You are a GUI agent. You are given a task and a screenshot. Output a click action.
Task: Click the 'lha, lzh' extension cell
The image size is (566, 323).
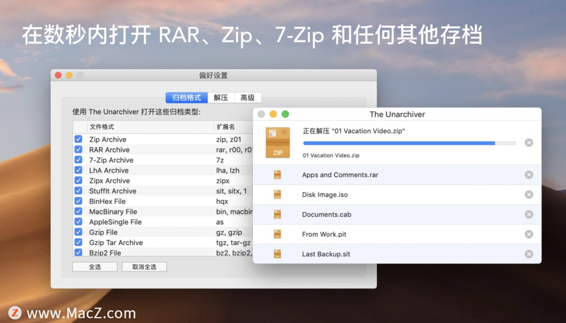[228, 170]
